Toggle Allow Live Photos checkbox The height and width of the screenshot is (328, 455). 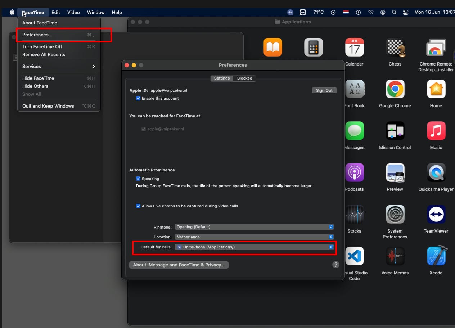(x=138, y=206)
